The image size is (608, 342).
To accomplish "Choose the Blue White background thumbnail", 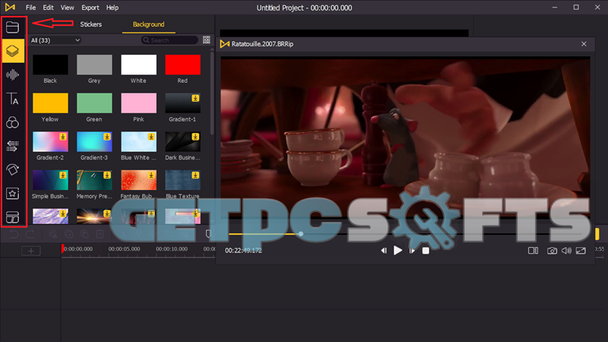I will (x=138, y=141).
